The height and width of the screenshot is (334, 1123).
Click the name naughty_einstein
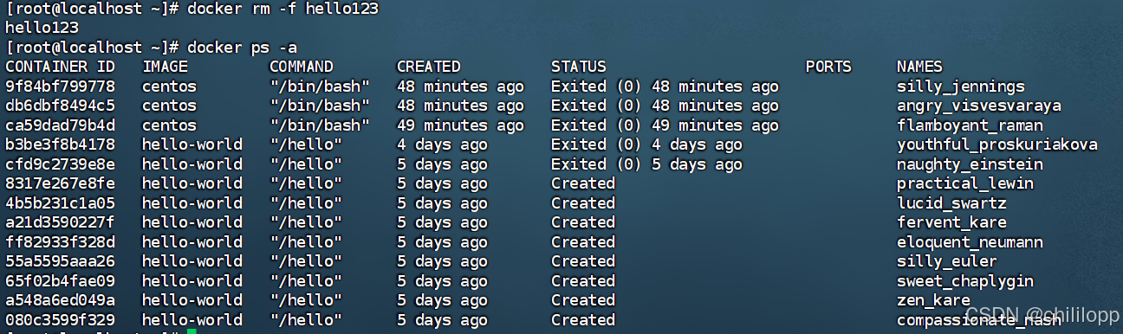point(970,164)
